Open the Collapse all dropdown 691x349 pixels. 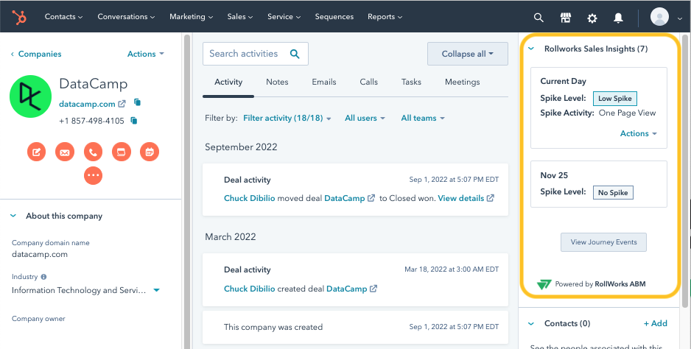tap(468, 54)
